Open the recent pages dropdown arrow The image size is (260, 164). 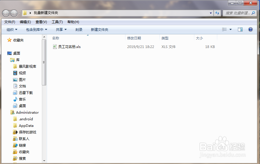(x=20, y=13)
